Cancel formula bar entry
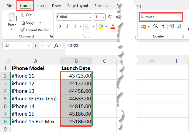189x132 pixels. tap(42, 45)
